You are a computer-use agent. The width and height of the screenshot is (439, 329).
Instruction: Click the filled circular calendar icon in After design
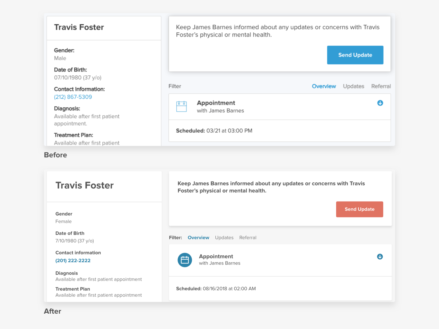click(185, 260)
